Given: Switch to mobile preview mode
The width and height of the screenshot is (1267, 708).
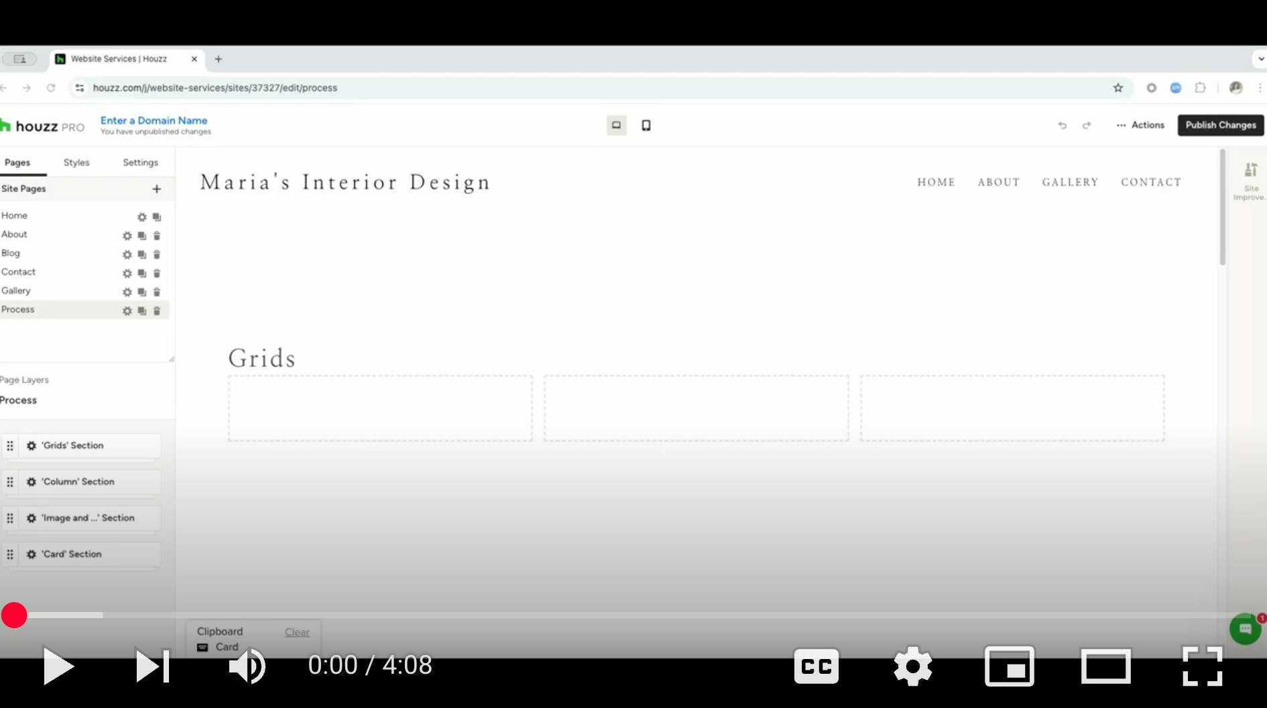Looking at the screenshot, I should click(x=646, y=125).
